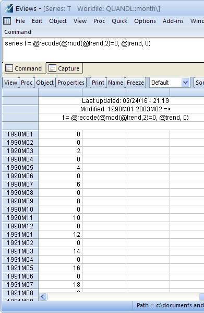Click the cell with value 12 for 1991M01
Image resolution: width=204 pixels, height=313 pixels.
tap(61, 234)
